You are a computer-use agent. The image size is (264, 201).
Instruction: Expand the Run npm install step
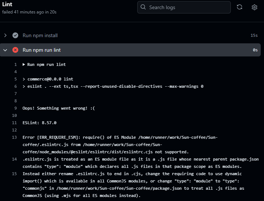click(x=5, y=35)
